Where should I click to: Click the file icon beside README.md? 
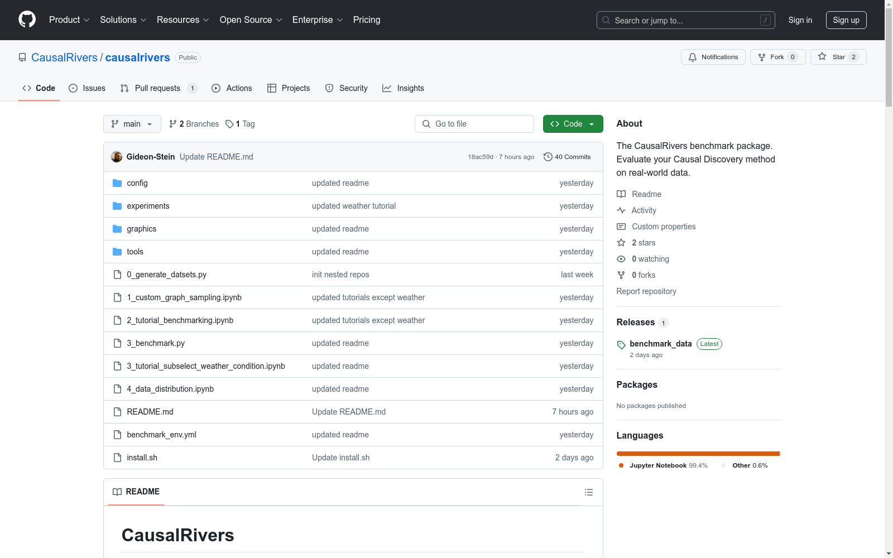click(x=117, y=412)
